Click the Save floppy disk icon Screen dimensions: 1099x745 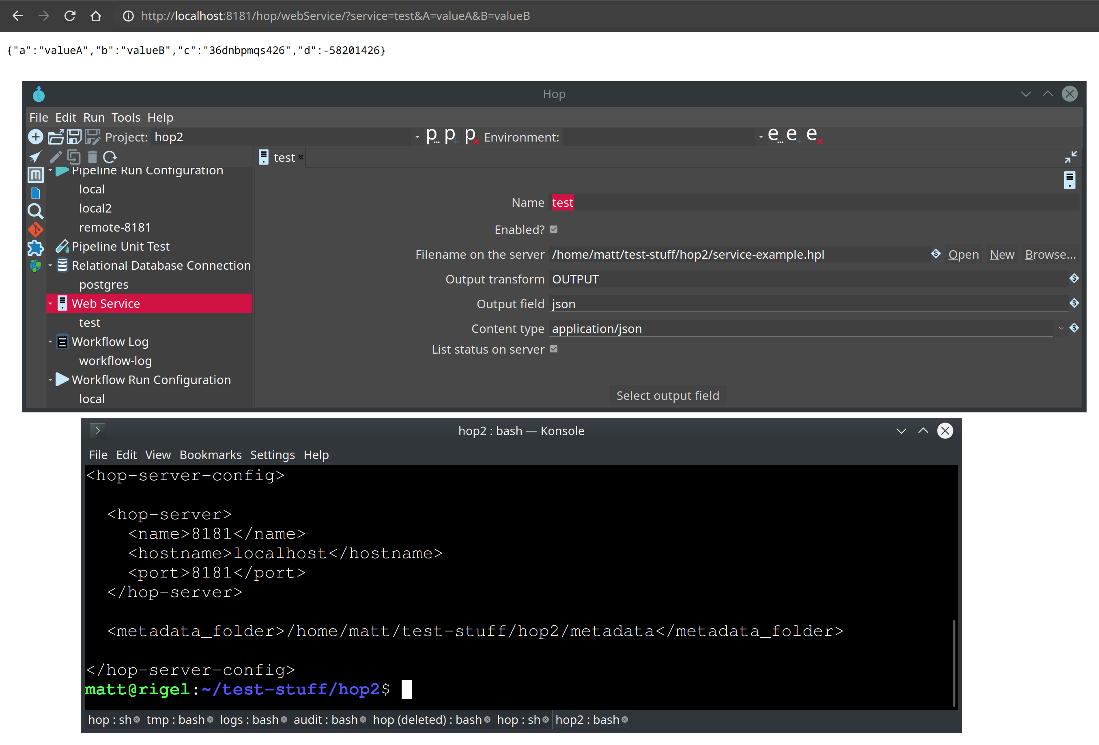click(74, 137)
